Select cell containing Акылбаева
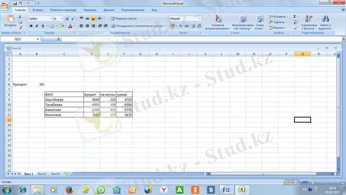Screen dimensions: 346x195 [x=64, y=99]
